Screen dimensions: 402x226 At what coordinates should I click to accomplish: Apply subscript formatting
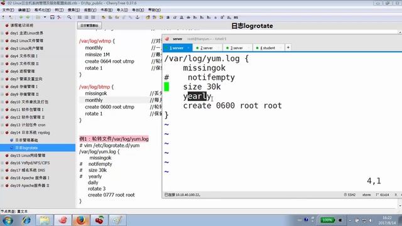[229, 18]
